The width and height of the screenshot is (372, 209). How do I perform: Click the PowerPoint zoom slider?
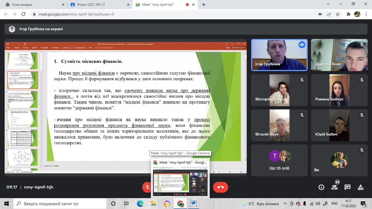[x=230, y=172]
